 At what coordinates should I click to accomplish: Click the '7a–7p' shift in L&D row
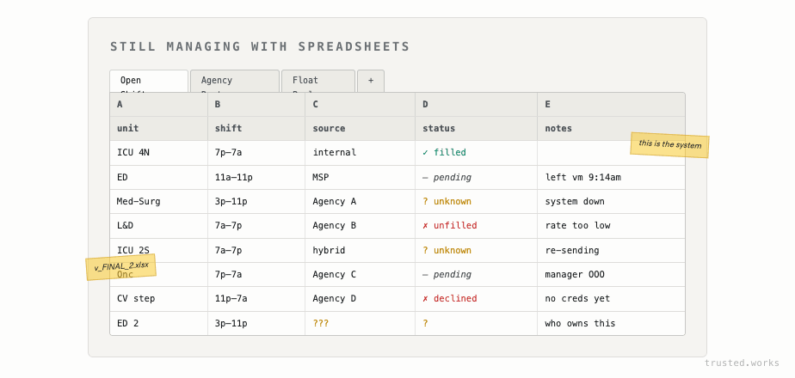pos(256,226)
